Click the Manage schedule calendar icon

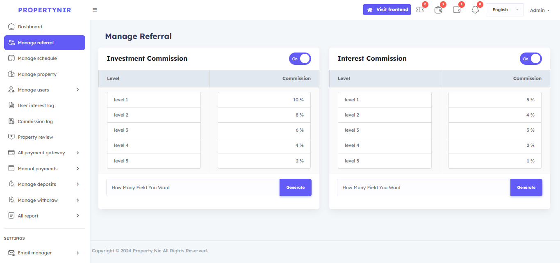coord(11,58)
